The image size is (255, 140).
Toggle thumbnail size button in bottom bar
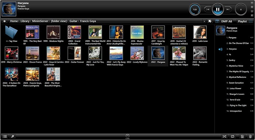point(13,136)
